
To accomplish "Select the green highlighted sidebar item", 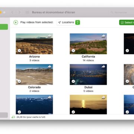I will tap(4, 27).
